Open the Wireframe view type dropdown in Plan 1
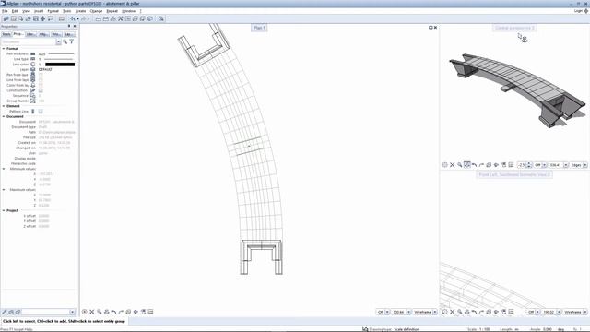The image size is (590, 332). click(435, 312)
